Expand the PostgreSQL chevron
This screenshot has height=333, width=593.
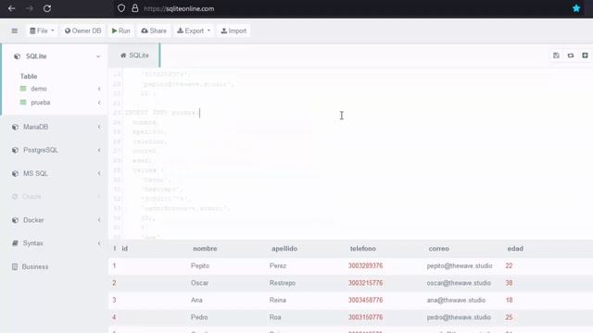[99, 150]
